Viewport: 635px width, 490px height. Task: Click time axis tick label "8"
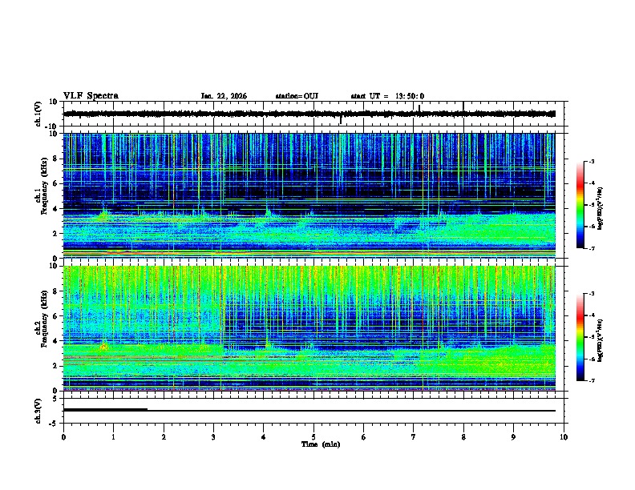pyautogui.click(x=463, y=437)
